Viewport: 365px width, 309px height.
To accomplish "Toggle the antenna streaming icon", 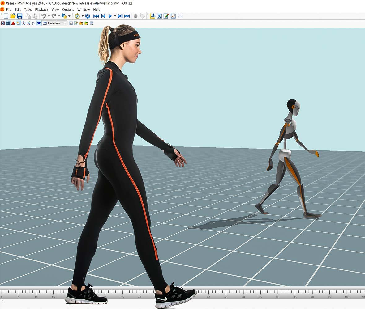I will [x=39, y=23].
